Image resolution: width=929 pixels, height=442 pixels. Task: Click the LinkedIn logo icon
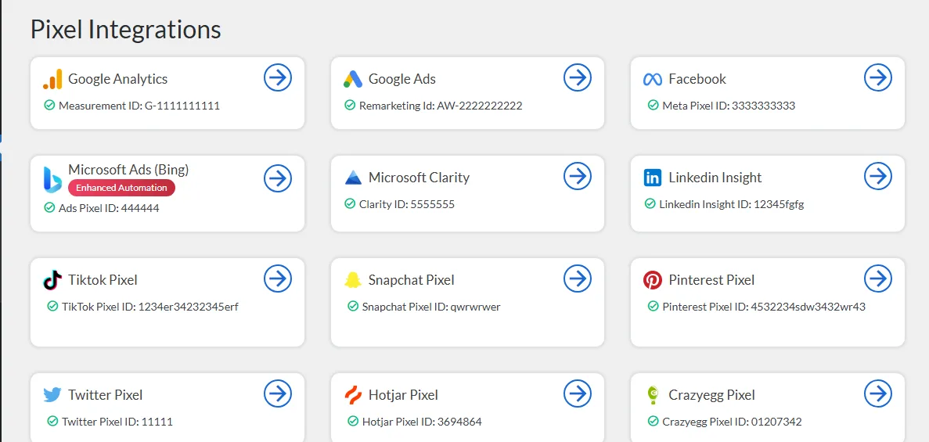tap(652, 177)
